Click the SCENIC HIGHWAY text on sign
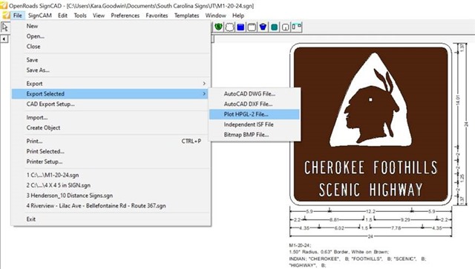 click(x=371, y=190)
